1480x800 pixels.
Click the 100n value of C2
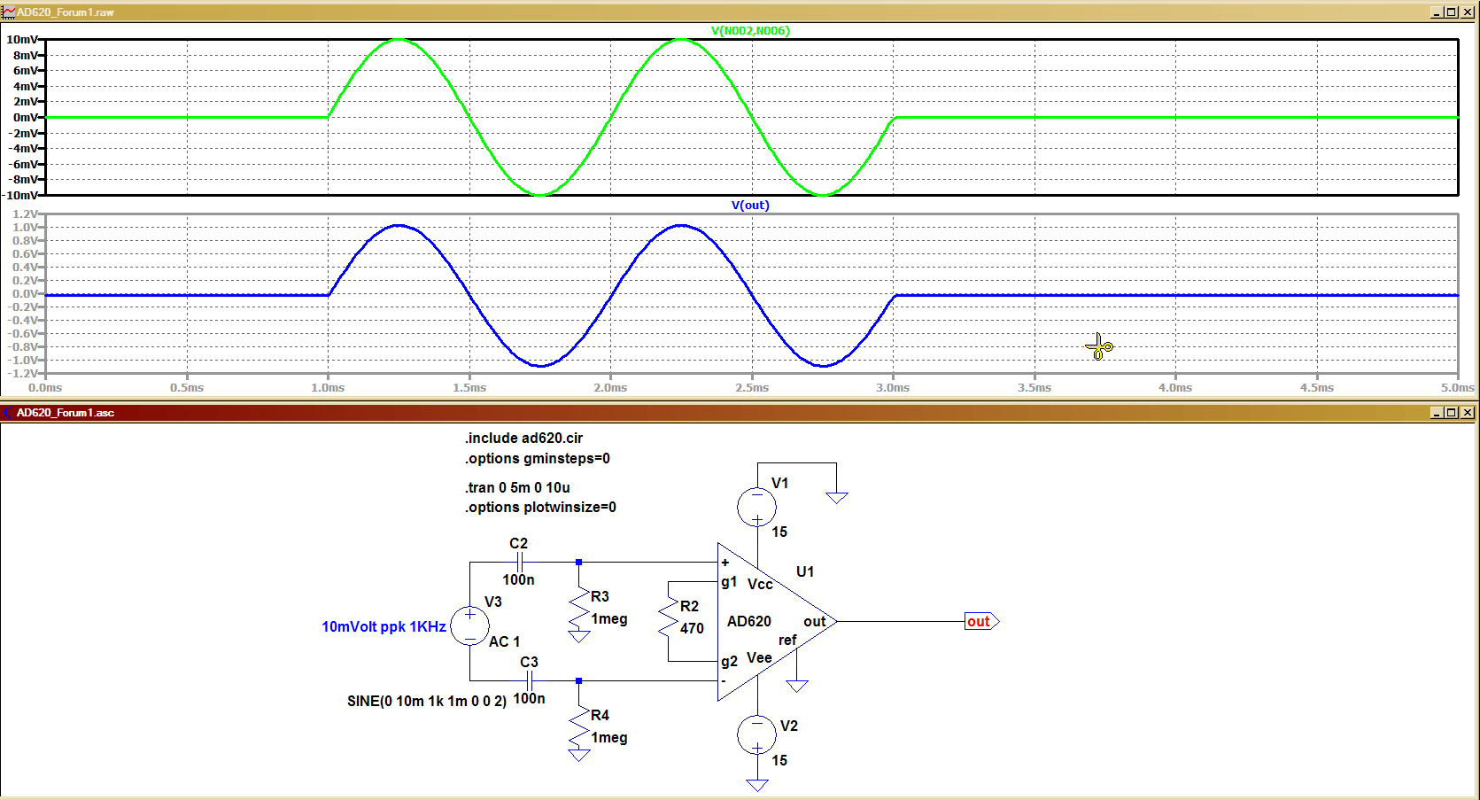[518, 579]
